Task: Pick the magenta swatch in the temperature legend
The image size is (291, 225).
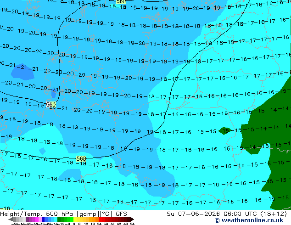Action: 37,219
